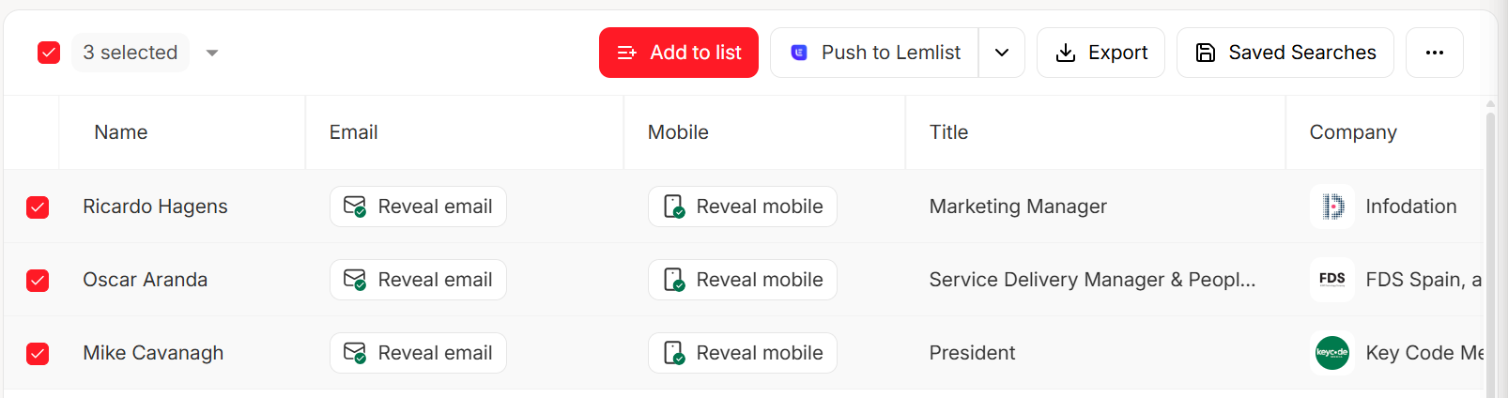This screenshot has height=398, width=1508.
Task: Click the Key Code company logo
Action: (x=1331, y=353)
